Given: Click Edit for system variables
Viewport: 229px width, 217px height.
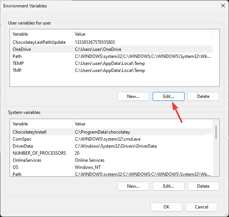Looking at the screenshot, I should [168, 186].
